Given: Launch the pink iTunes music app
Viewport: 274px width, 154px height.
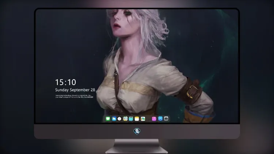Looking at the screenshot, I should 154,119.
